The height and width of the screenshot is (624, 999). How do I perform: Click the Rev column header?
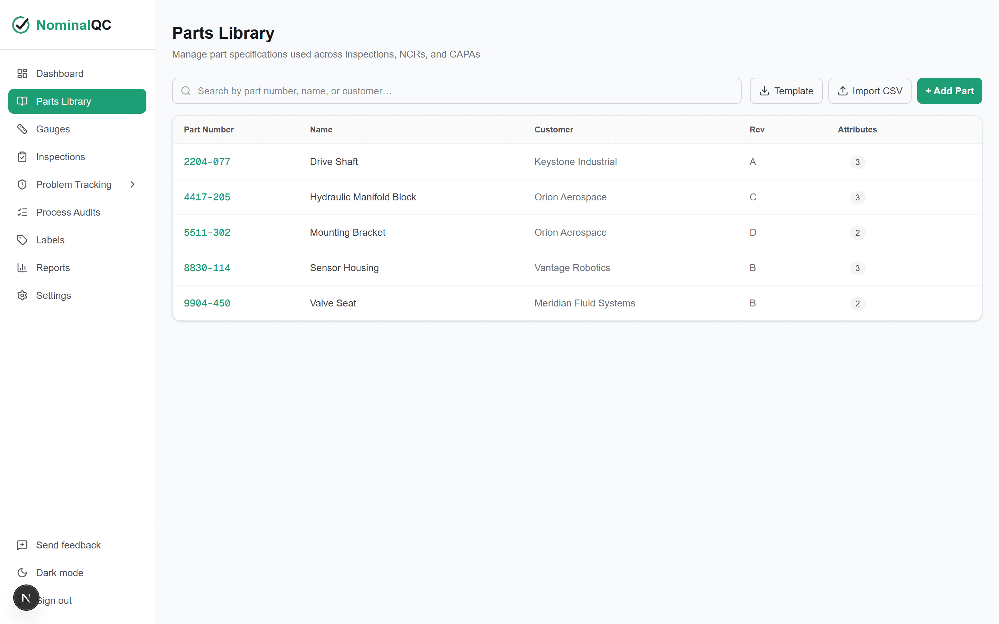tap(757, 129)
